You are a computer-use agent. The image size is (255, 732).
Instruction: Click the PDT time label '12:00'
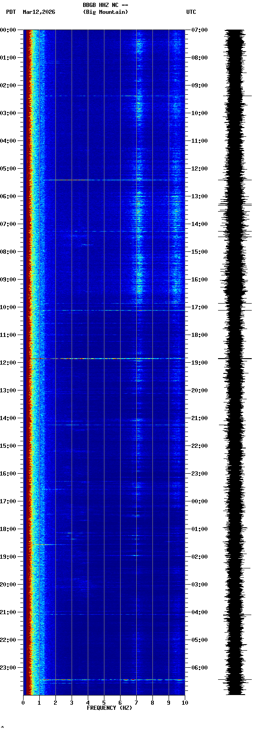[8, 363]
